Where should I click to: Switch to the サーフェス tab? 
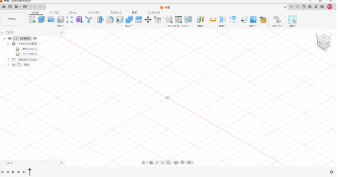coord(54,13)
